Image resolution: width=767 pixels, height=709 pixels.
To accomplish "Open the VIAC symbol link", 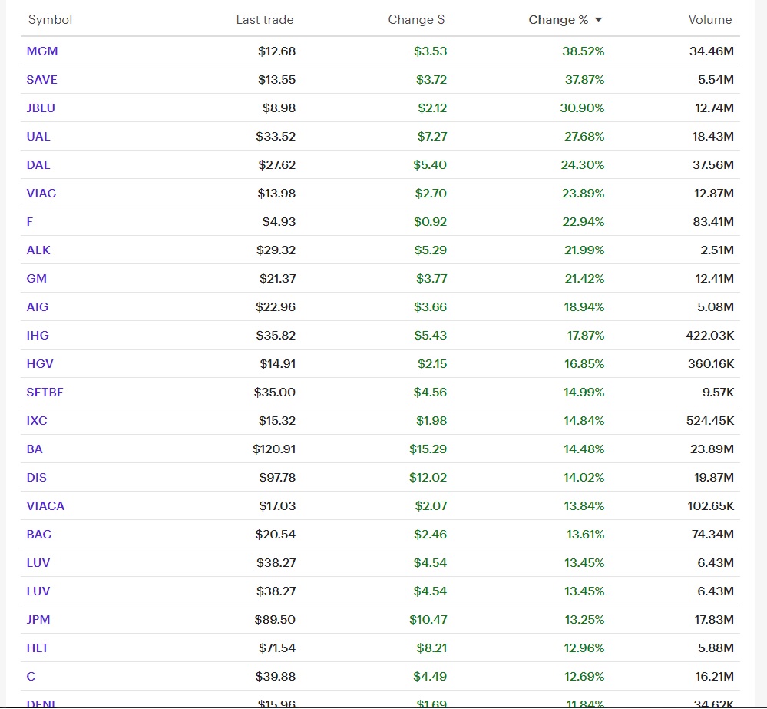I will pos(41,193).
